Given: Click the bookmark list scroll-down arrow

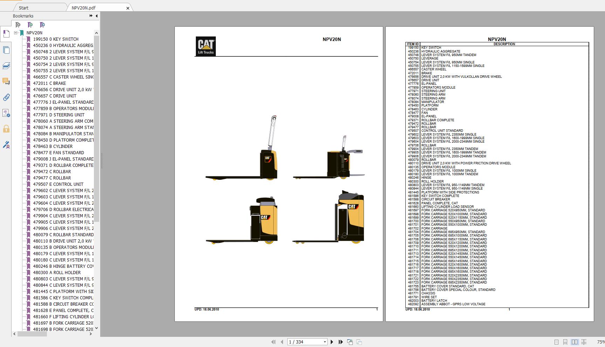Looking at the screenshot, I should pyautogui.click(x=96, y=328).
